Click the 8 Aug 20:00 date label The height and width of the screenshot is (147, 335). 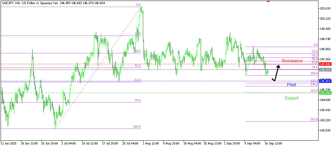(171, 143)
